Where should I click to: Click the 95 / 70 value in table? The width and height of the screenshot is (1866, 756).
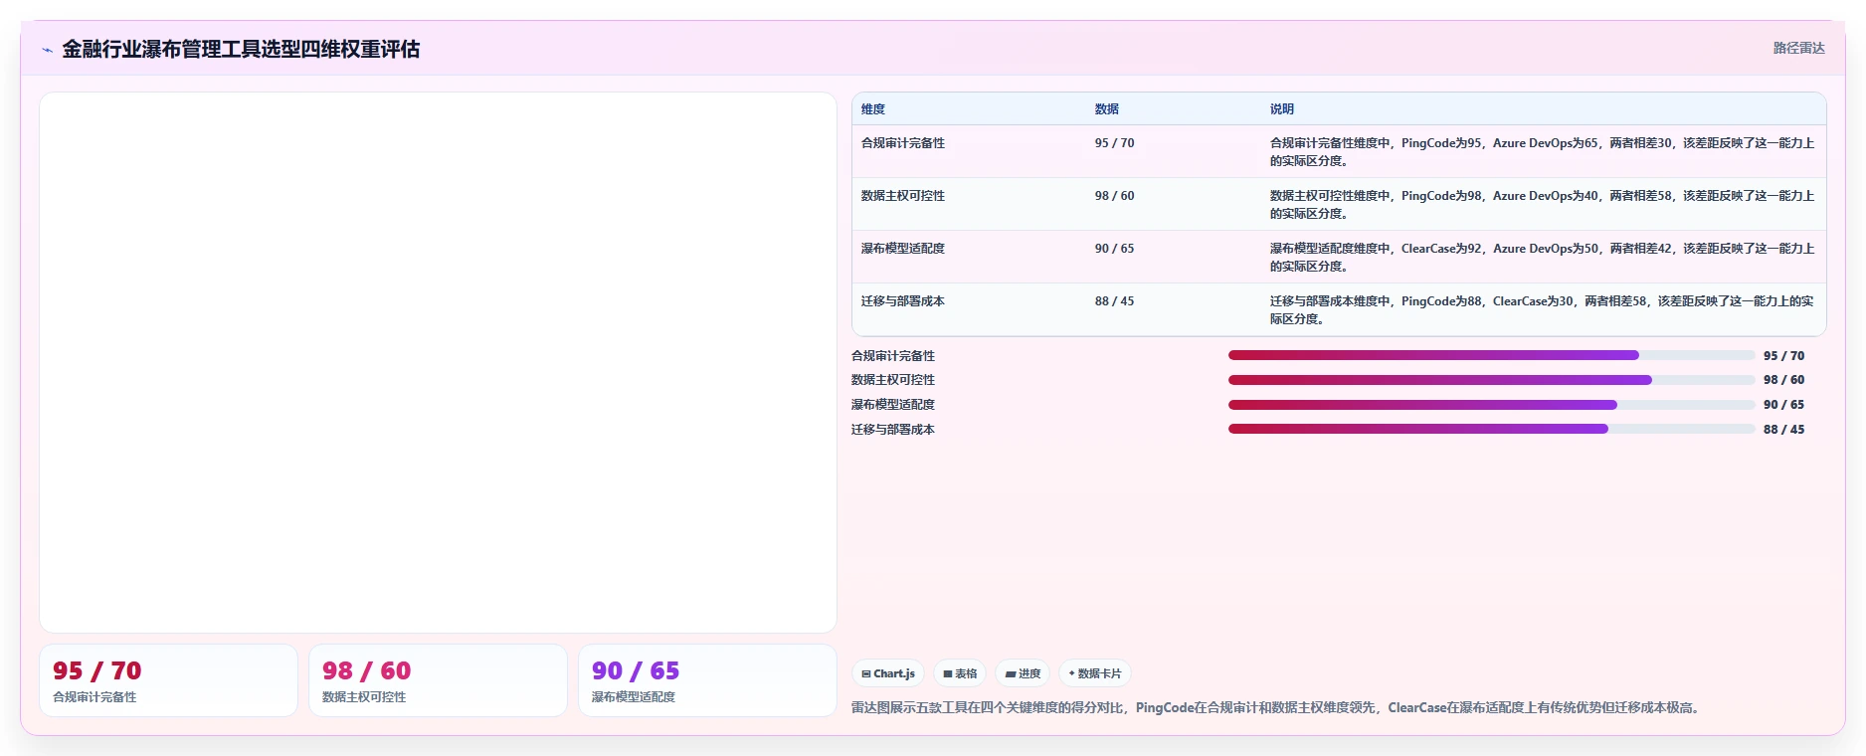tap(1114, 143)
